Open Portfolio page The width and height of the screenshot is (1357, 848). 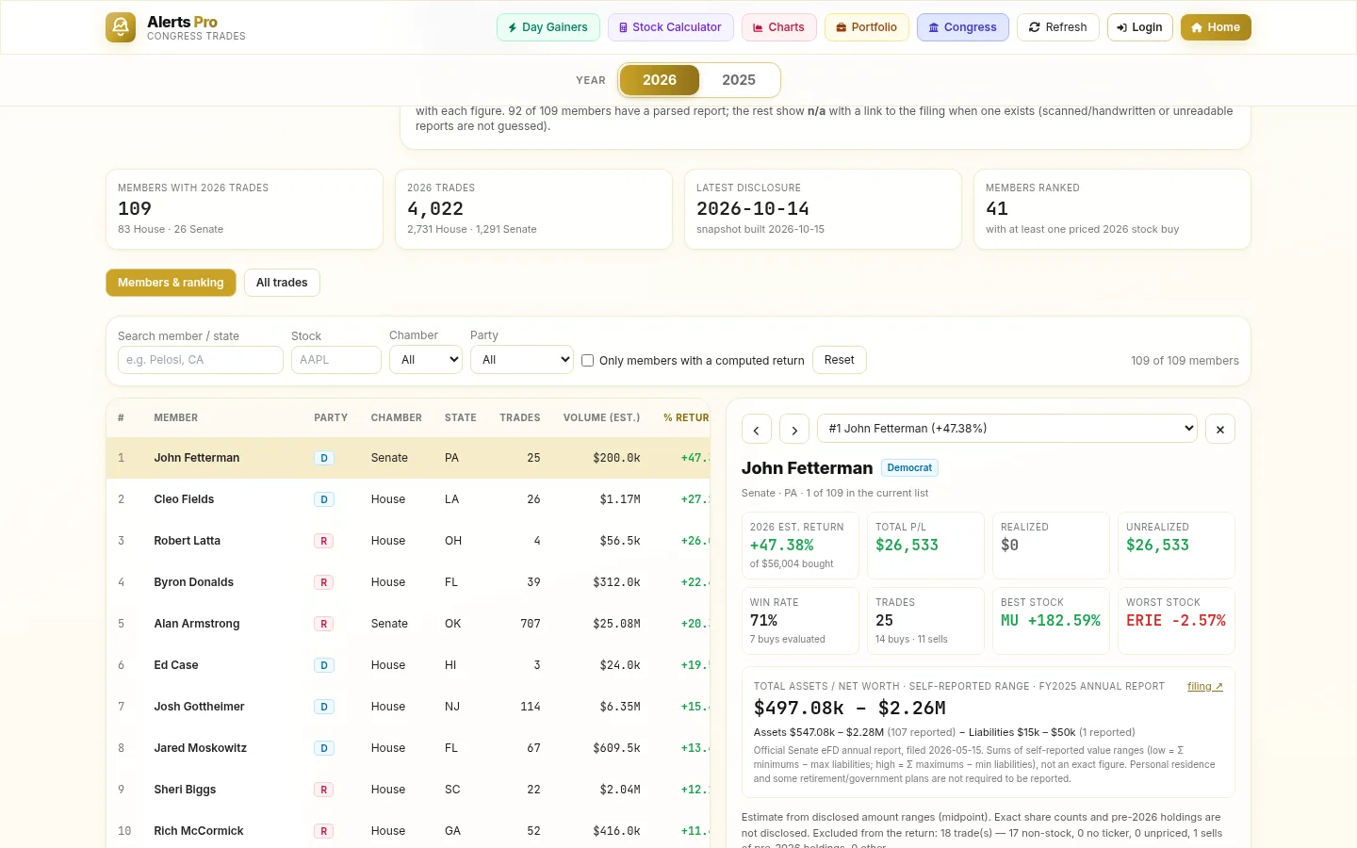point(866,27)
